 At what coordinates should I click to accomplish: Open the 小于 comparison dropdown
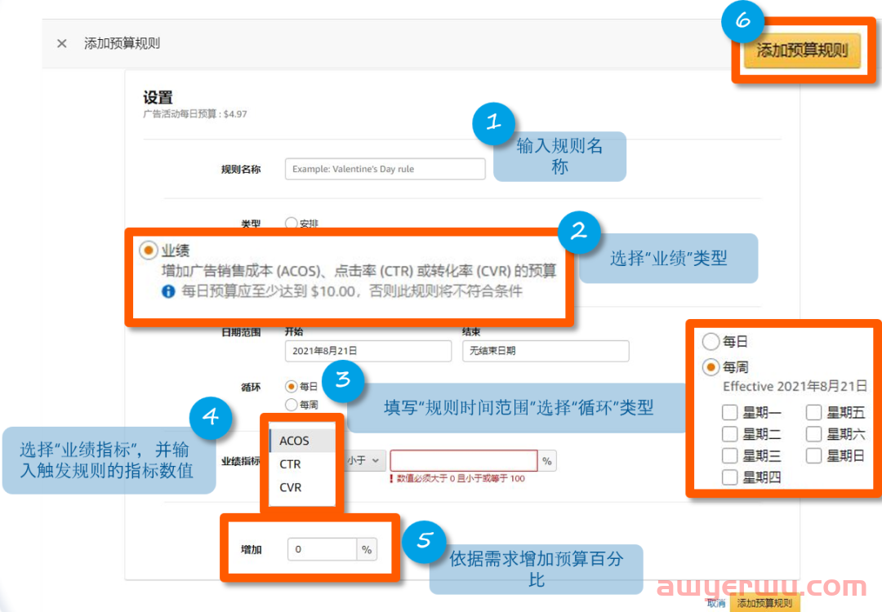[x=364, y=461]
